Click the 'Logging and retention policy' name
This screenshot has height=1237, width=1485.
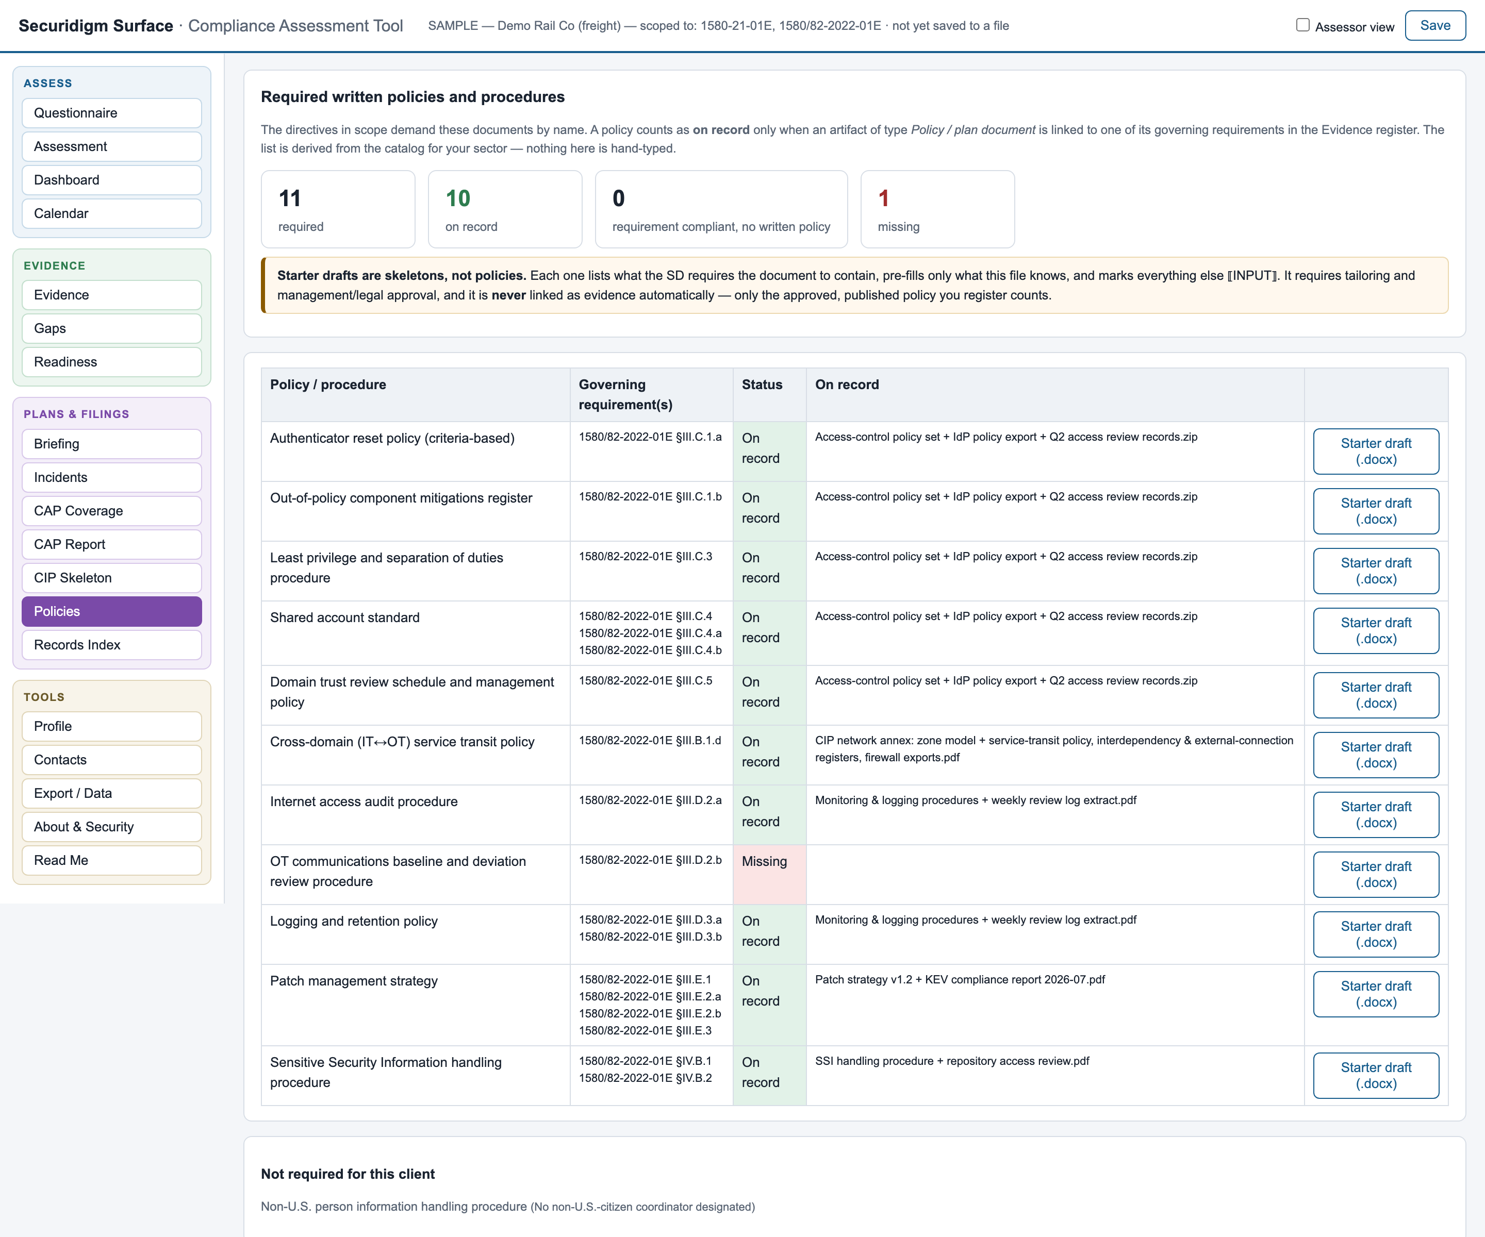pyautogui.click(x=354, y=921)
